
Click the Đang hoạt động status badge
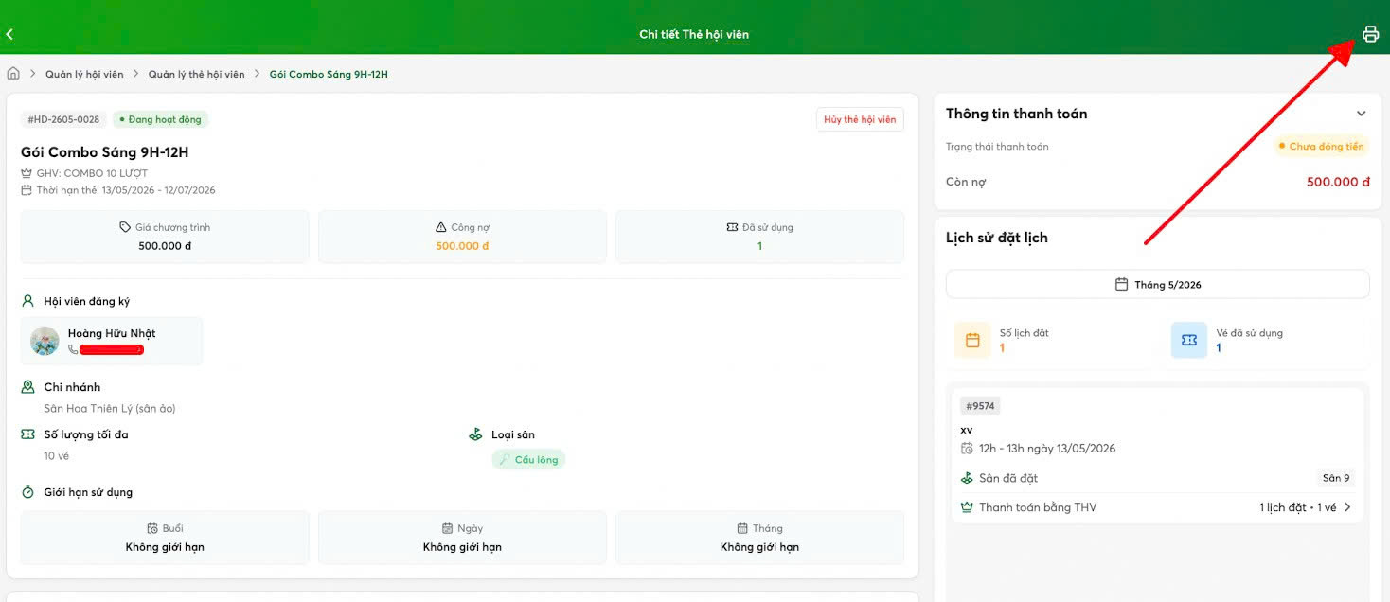[x=161, y=119]
